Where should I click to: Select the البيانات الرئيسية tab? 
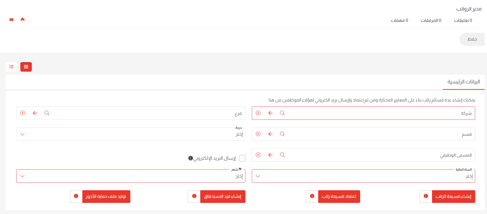point(464,82)
